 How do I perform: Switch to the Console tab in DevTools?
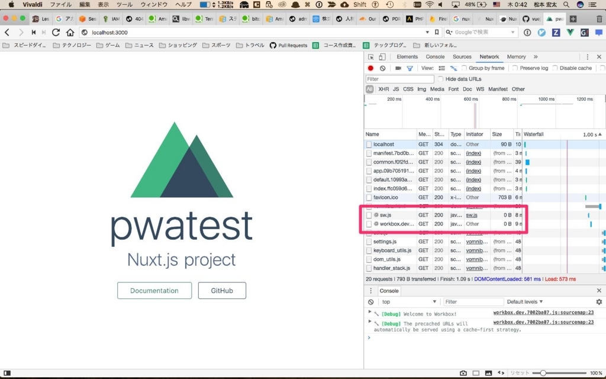point(435,57)
